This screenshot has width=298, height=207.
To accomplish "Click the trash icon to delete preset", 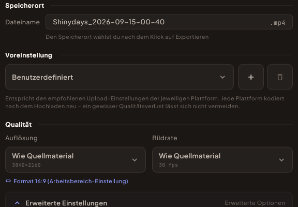I will [x=280, y=77].
